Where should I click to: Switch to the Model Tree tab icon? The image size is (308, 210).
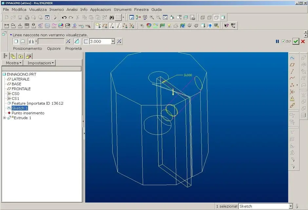[6, 56]
